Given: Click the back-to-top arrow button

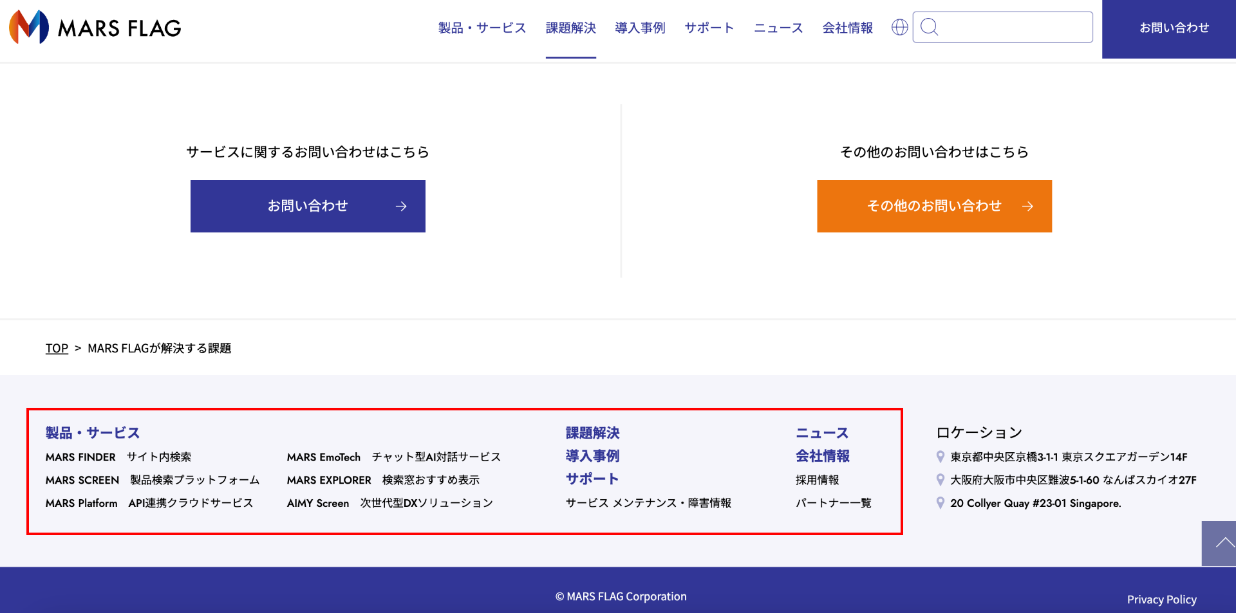Looking at the screenshot, I should point(1219,544).
